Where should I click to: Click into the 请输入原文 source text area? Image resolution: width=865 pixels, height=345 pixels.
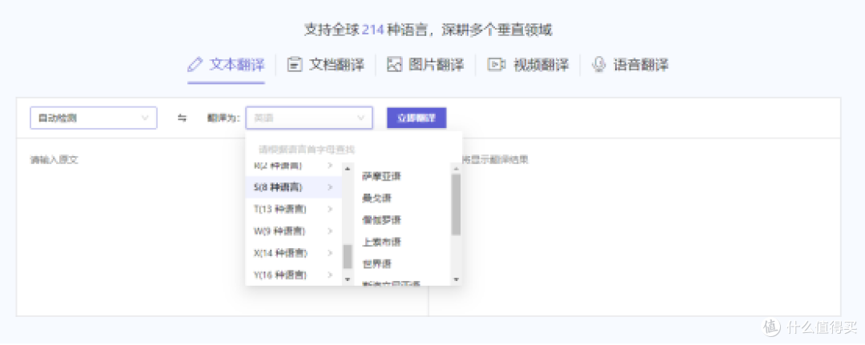click(223, 227)
